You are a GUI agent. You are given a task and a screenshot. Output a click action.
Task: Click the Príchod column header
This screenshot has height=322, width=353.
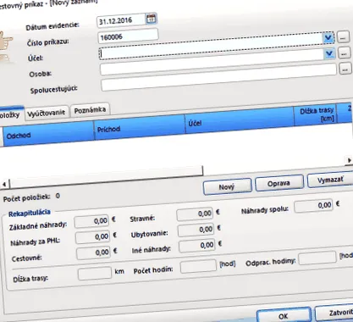click(140, 127)
